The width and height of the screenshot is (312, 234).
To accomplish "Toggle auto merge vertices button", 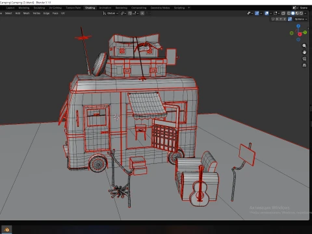I will (290, 19).
